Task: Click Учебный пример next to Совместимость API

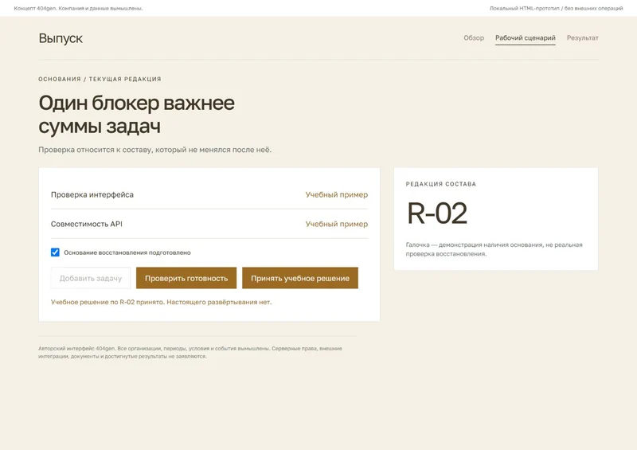Action: 336,224
